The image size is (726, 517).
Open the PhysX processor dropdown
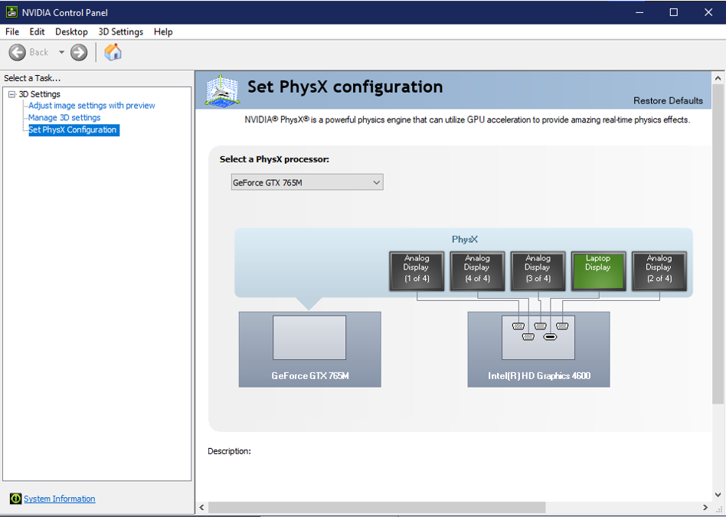[307, 182]
